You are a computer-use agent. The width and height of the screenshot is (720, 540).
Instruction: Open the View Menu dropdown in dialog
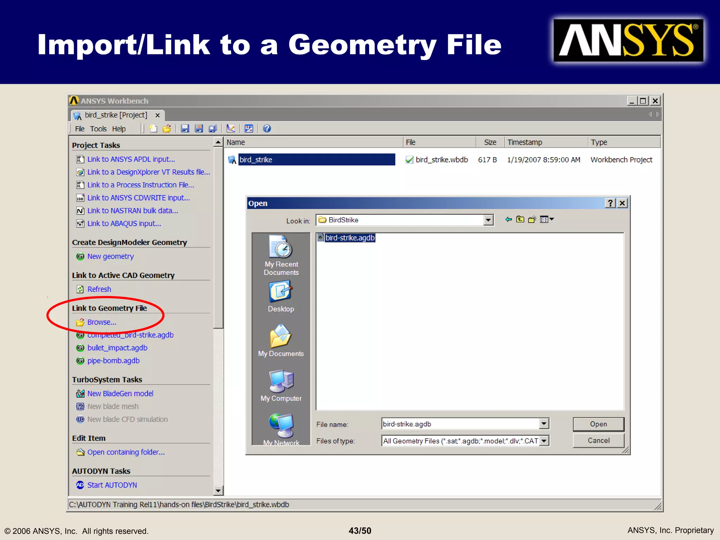547,219
